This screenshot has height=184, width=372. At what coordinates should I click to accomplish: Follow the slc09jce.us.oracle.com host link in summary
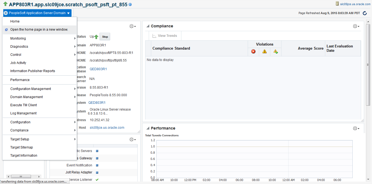tap(107, 128)
